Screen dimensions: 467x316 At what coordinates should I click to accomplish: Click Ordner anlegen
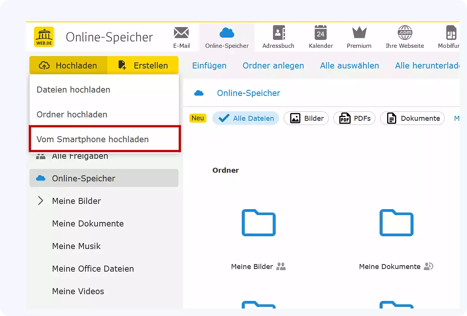pyautogui.click(x=273, y=65)
